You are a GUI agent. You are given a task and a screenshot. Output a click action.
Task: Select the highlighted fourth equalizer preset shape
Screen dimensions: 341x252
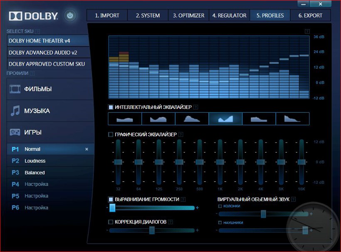coord(225,119)
